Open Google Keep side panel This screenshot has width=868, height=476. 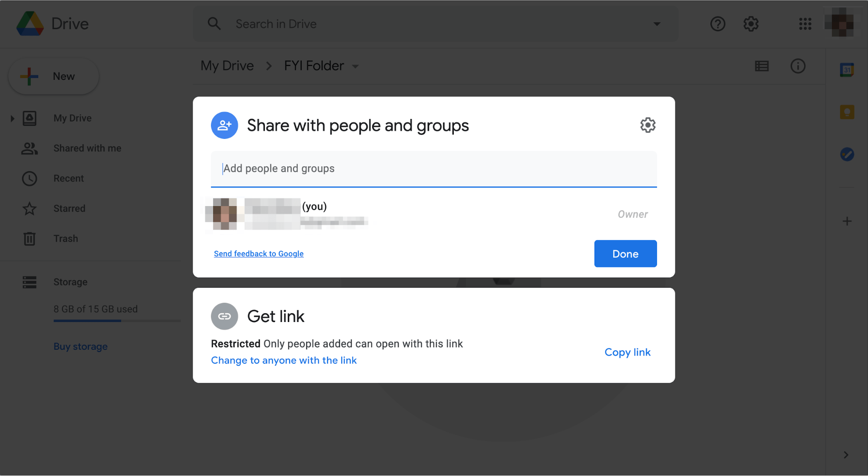847,112
